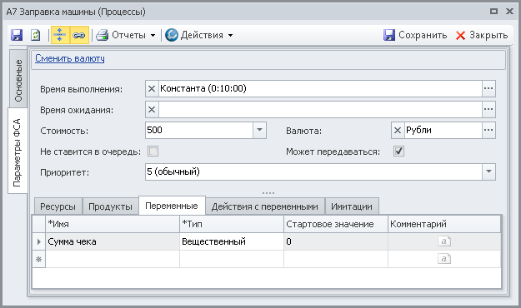Viewport: 521px width, 308px height.
Task: Clear the Валюта field
Action: click(x=398, y=131)
